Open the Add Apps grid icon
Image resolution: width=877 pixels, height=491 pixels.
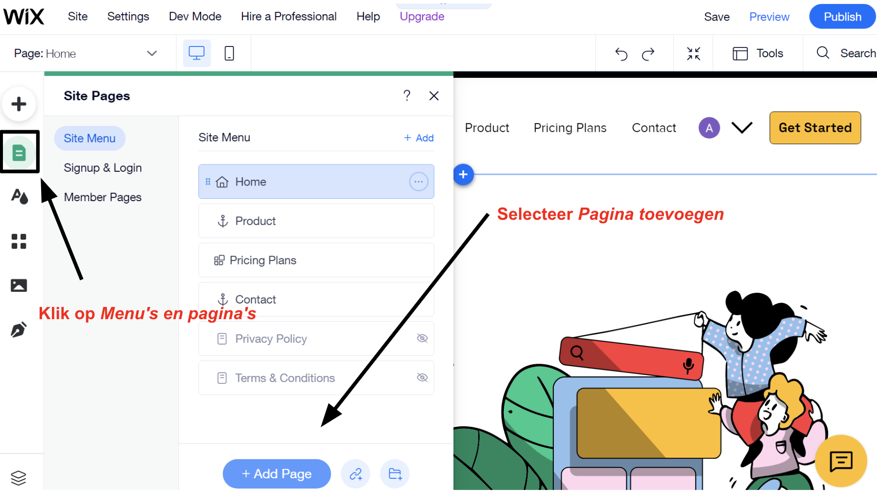pyautogui.click(x=19, y=241)
